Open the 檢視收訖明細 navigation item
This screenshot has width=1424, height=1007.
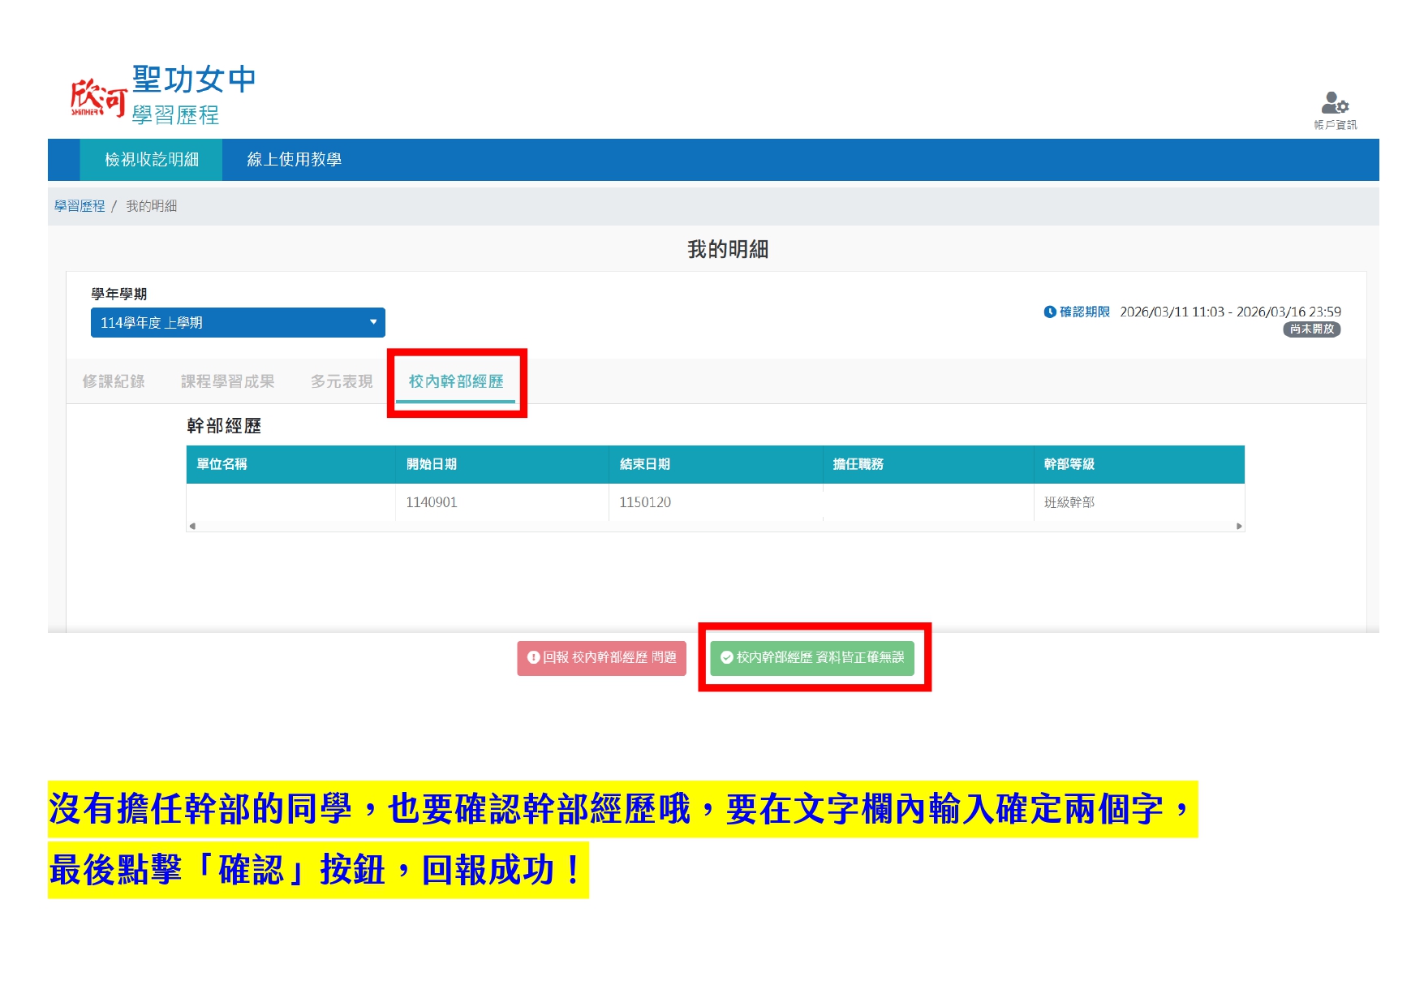click(152, 160)
